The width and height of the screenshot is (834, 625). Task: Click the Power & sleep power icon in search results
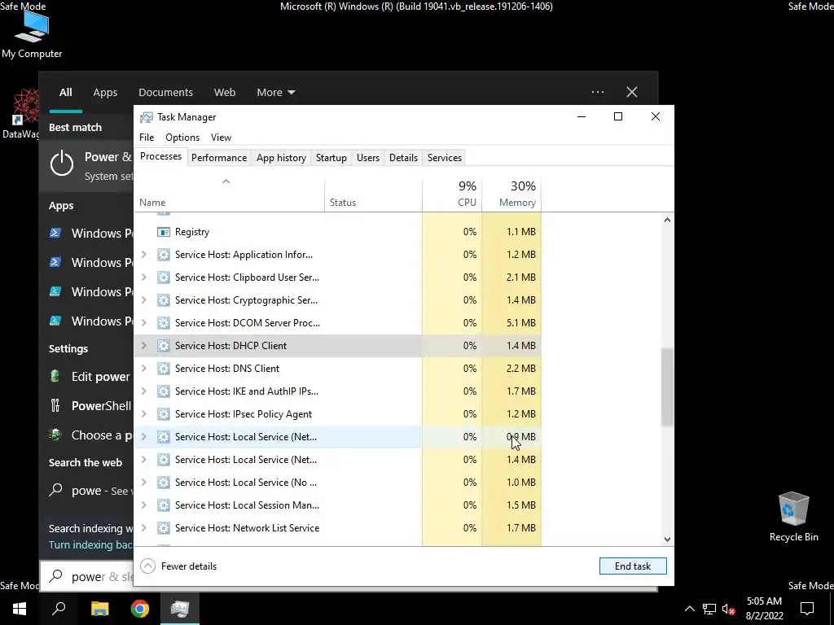[x=62, y=164]
